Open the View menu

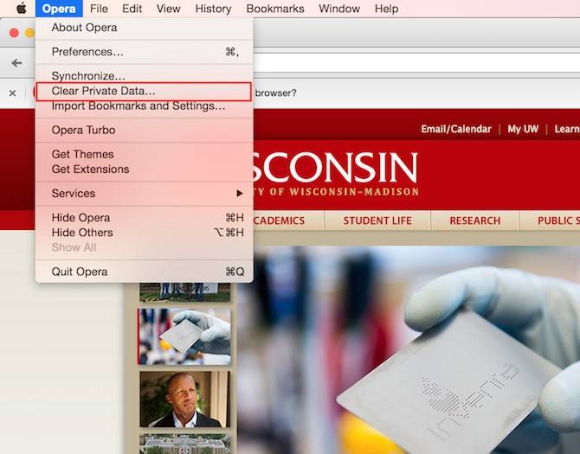168,9
